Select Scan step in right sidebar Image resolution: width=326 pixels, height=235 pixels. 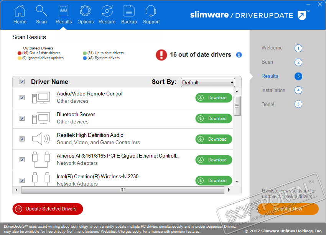(267, 62)
